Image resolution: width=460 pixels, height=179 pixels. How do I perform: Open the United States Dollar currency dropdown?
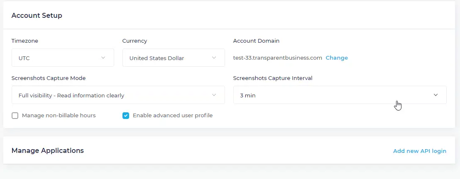[x=166, y=58]
